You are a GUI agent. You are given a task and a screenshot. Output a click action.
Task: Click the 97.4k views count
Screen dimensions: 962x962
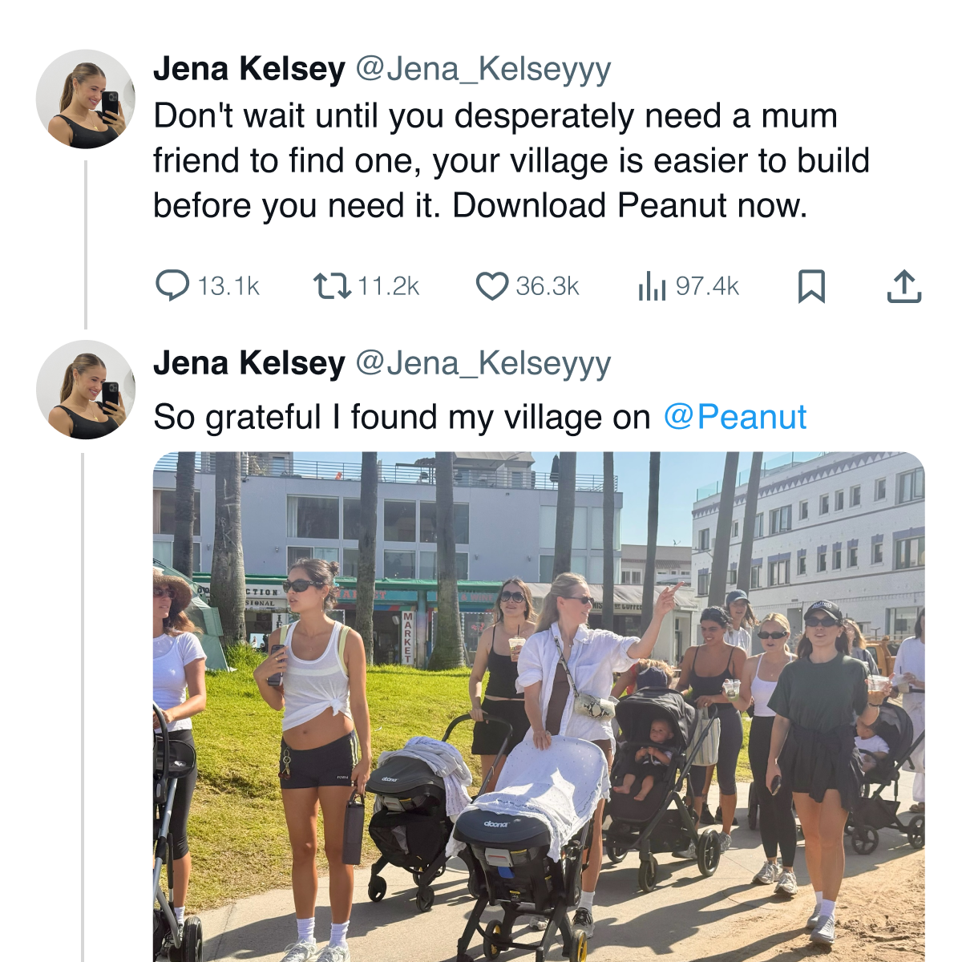(x=707, y=286)
